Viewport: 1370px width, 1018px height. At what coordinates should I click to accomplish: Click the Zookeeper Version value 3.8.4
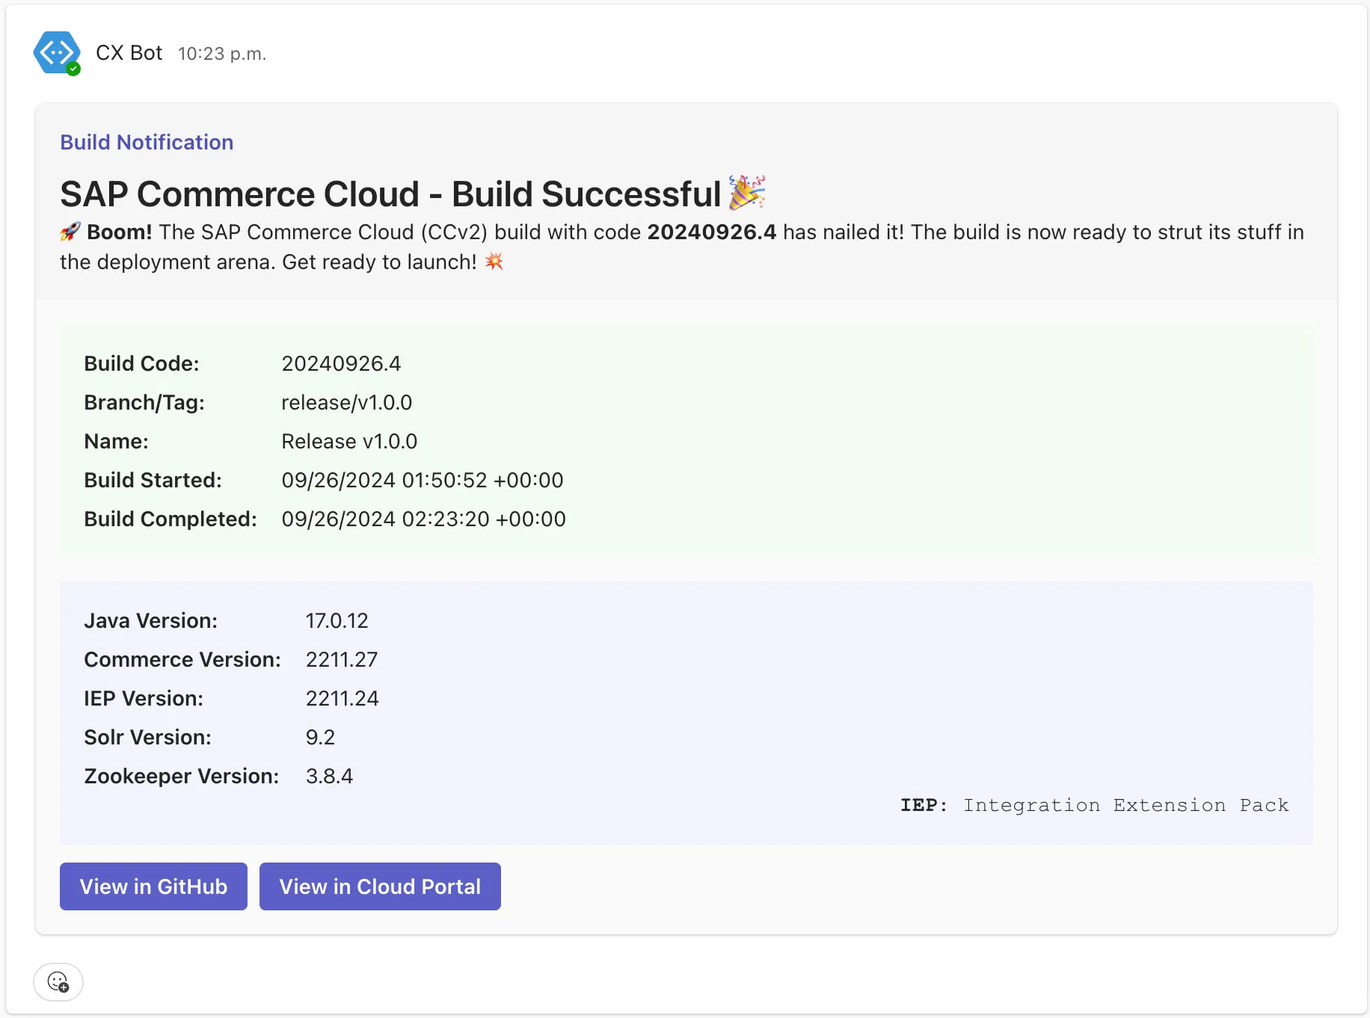click(329, 777)
